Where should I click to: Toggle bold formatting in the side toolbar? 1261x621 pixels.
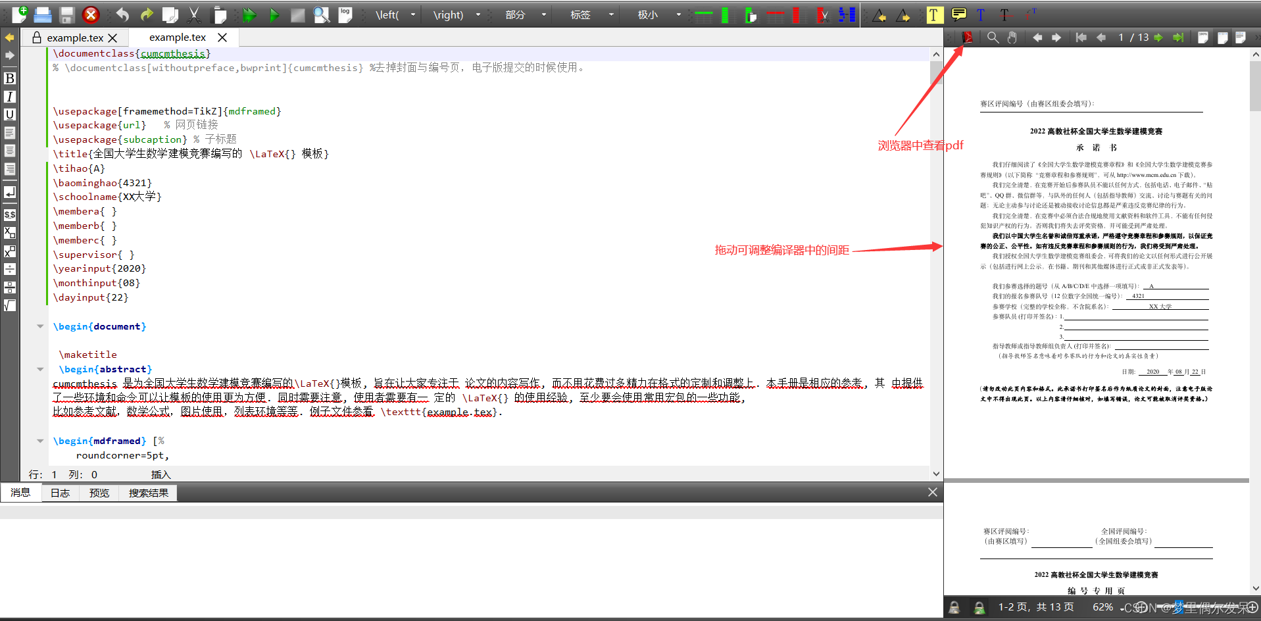[x=10, y=78]
